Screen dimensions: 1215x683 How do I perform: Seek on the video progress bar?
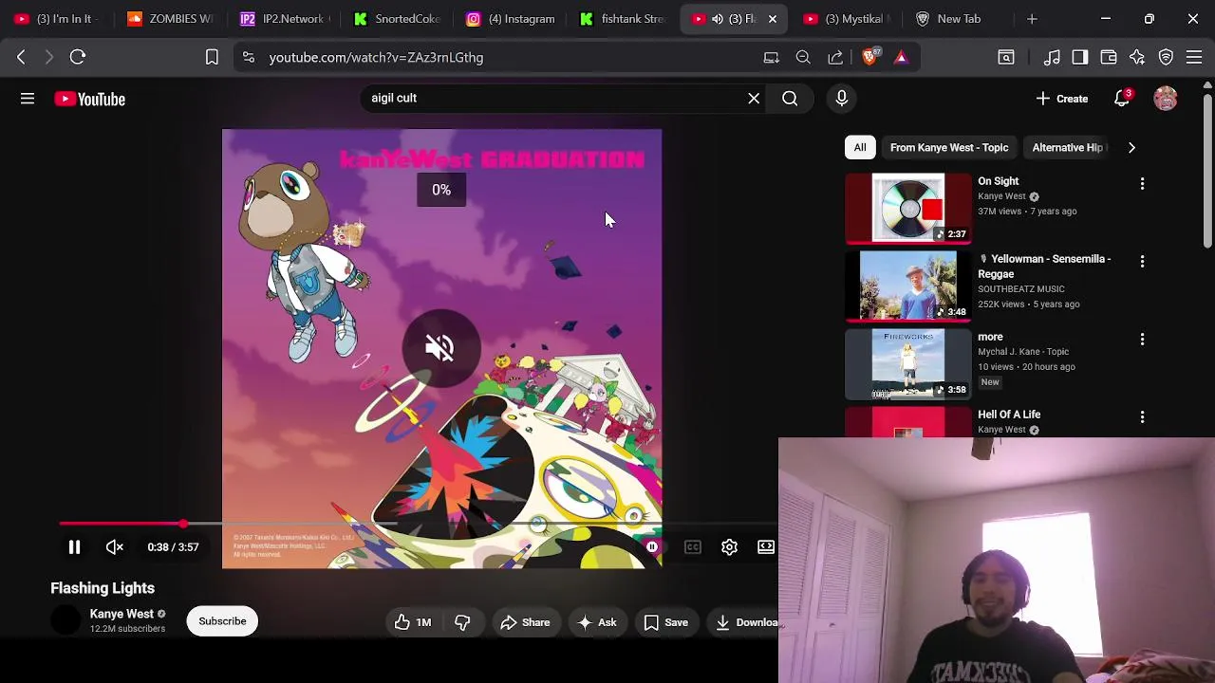[418, 524]
